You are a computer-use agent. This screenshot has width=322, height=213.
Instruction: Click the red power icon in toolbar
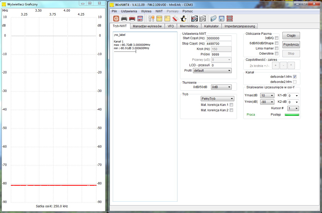coord(116,19)
